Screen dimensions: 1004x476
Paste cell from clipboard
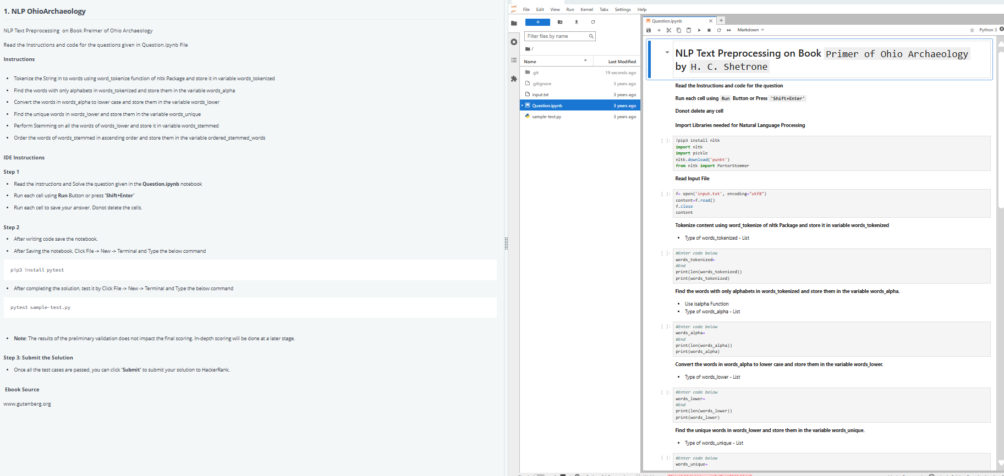(x=689, y=30)
